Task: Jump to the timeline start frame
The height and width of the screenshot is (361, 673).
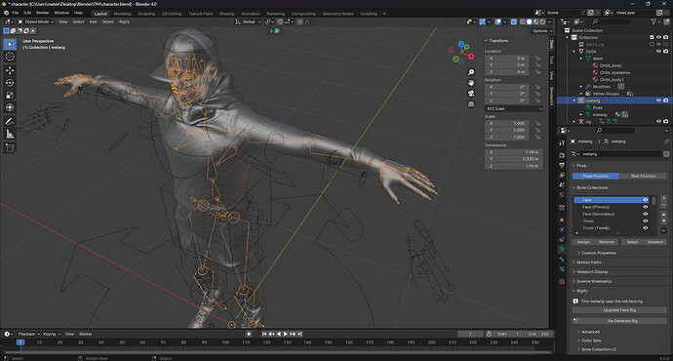Action: click(x=264, y=334)
